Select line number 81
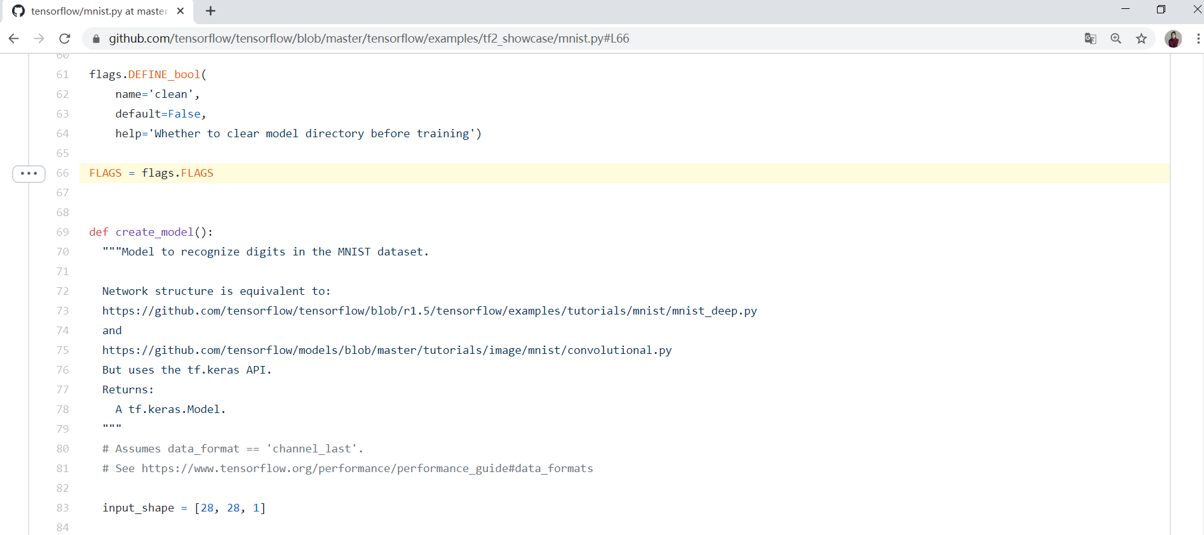This screenshot has width=1204, height=535. click(62, 469)
